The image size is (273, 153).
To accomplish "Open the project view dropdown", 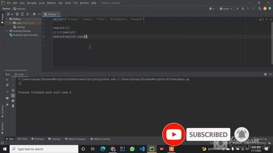I will point(10,14).
